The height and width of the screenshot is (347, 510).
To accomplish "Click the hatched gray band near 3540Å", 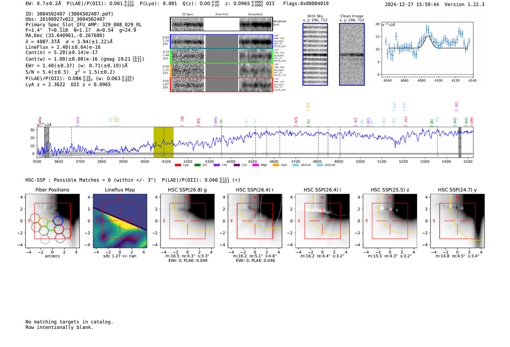I will [47, 142].
